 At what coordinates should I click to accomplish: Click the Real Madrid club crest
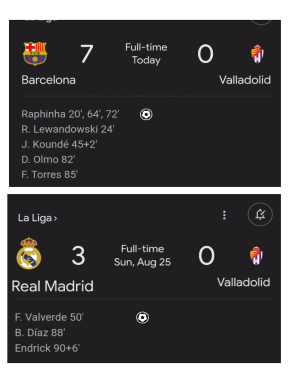(29, 253)
